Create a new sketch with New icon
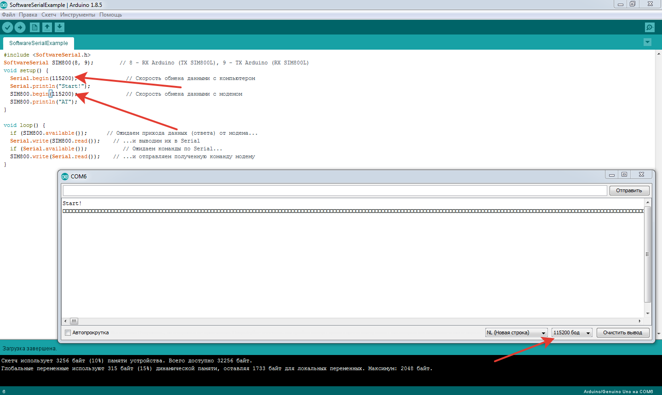The width and height of the screenshot is (662, 395). pyautogui.click(x=35, y=28)
